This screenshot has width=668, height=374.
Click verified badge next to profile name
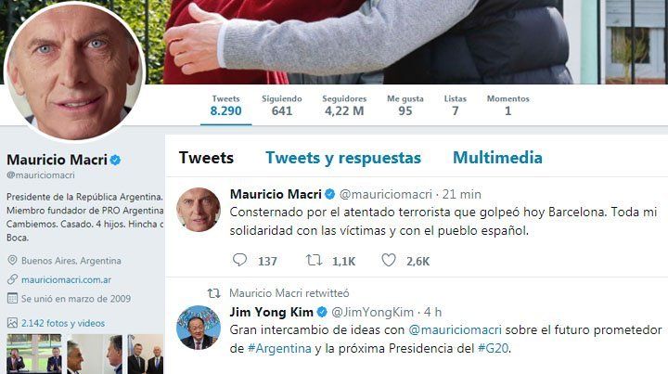(x=115, y=161)
